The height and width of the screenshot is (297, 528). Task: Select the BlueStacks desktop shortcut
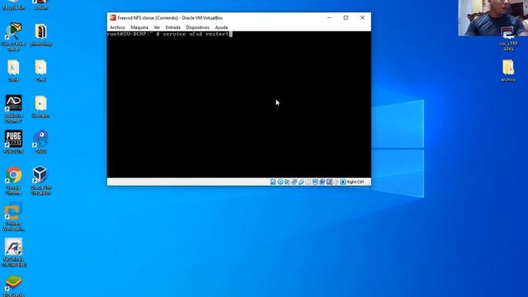click(x=13, y=286)
